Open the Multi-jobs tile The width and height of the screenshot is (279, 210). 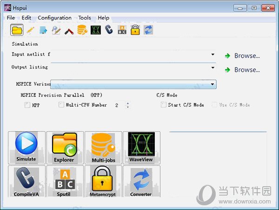[x=103, y=148]
